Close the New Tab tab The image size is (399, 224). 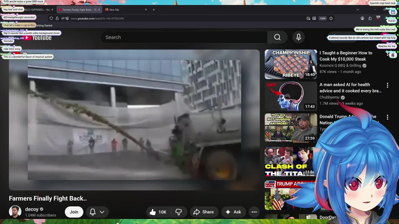[x=146, y=10]
